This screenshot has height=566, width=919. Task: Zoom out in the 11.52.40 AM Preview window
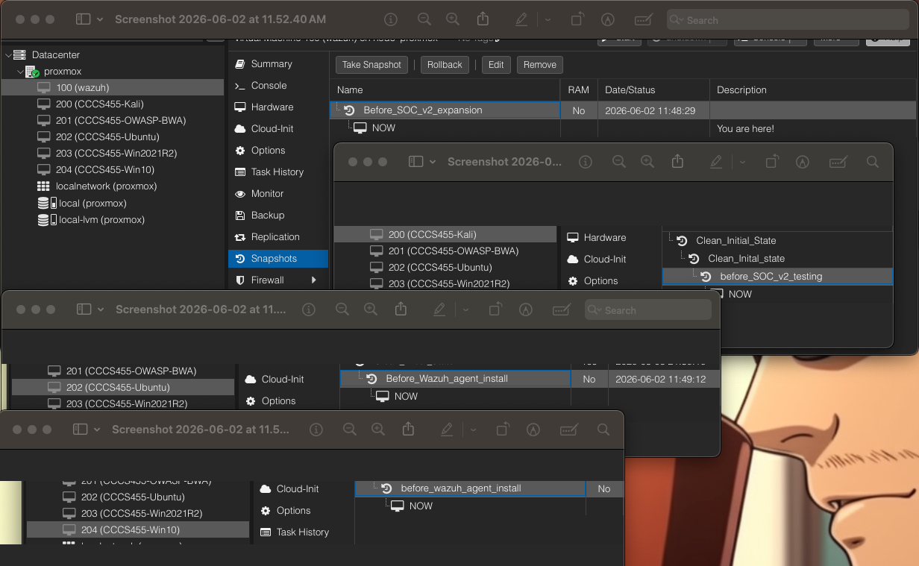[424, 19]
